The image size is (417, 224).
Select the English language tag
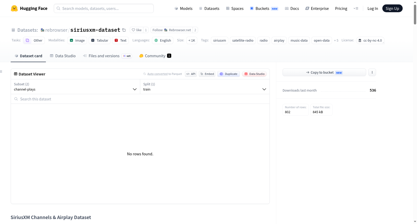click(163, 40)
